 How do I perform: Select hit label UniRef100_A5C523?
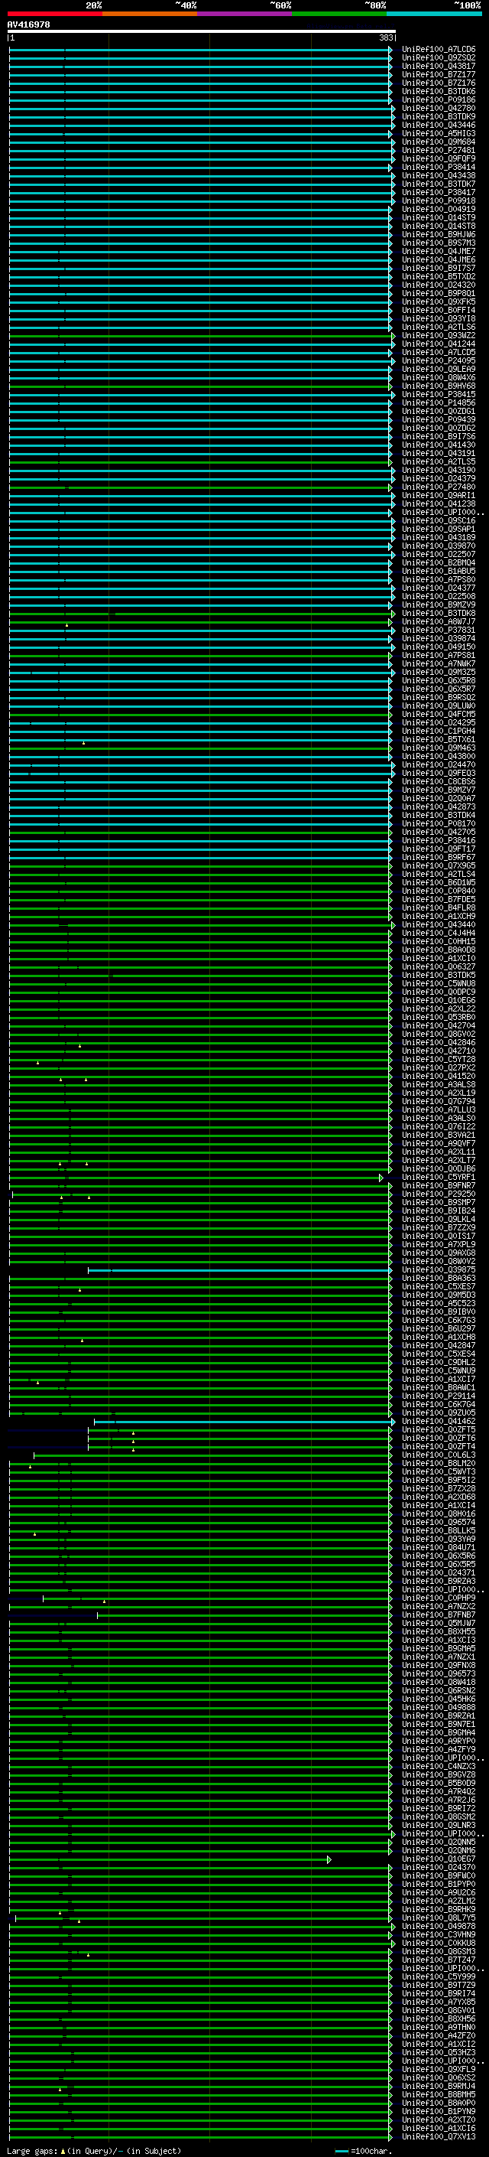[x=438, y=1303]
